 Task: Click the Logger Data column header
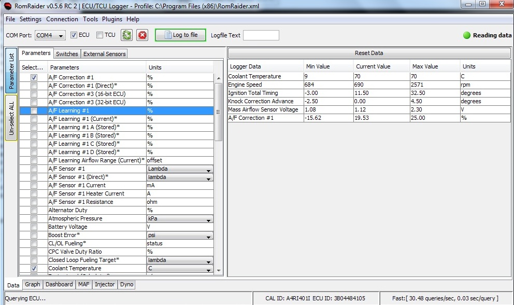tap(265, 66)
